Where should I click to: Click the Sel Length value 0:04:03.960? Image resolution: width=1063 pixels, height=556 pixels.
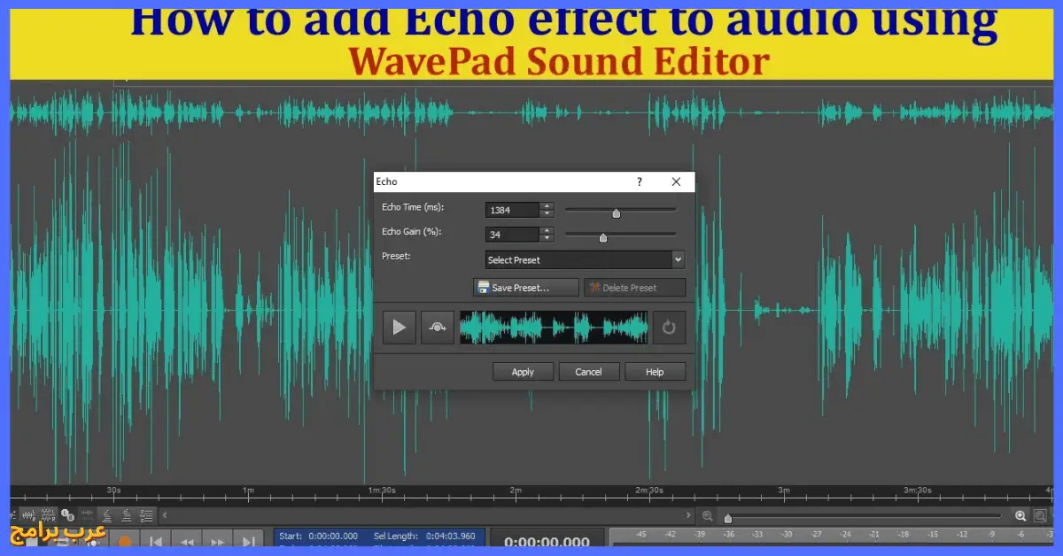449,536
